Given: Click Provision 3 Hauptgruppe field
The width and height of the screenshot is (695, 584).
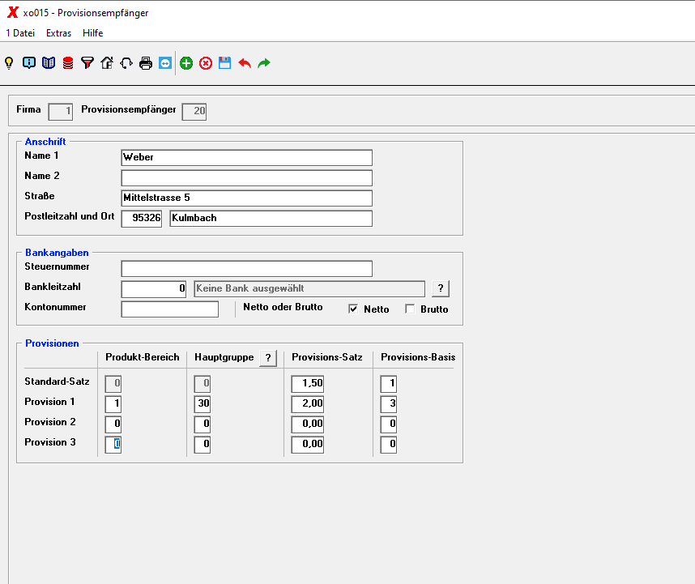Looking at the screenshot, I should click(x=203, y=445).
